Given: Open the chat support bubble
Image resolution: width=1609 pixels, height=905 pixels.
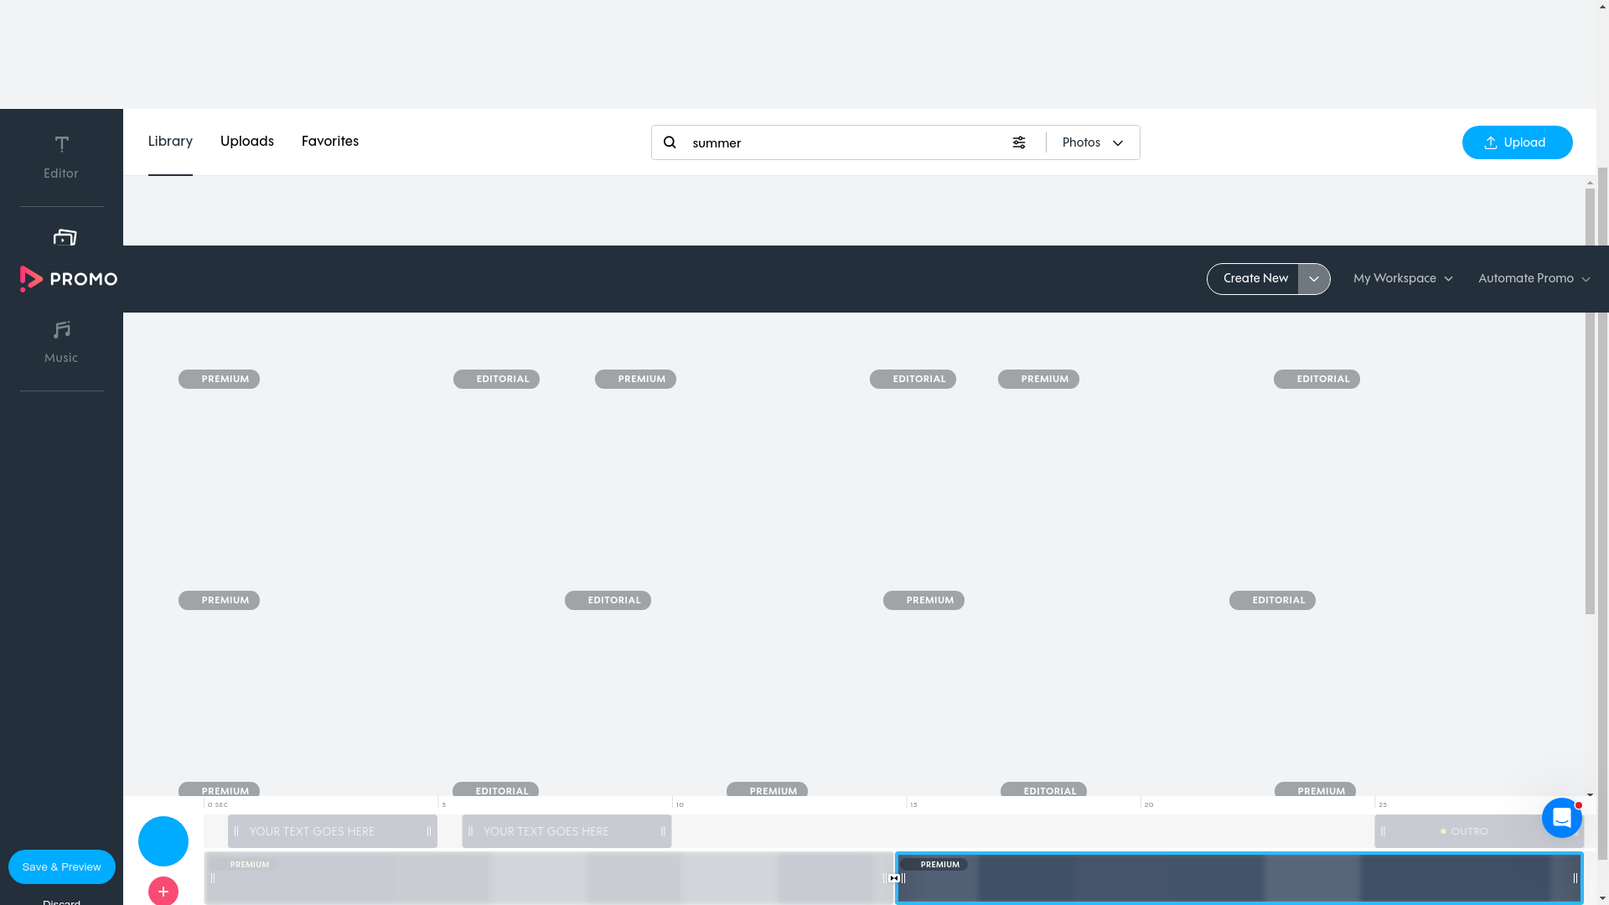Looking at the screenshot, I should point(1561,818).
